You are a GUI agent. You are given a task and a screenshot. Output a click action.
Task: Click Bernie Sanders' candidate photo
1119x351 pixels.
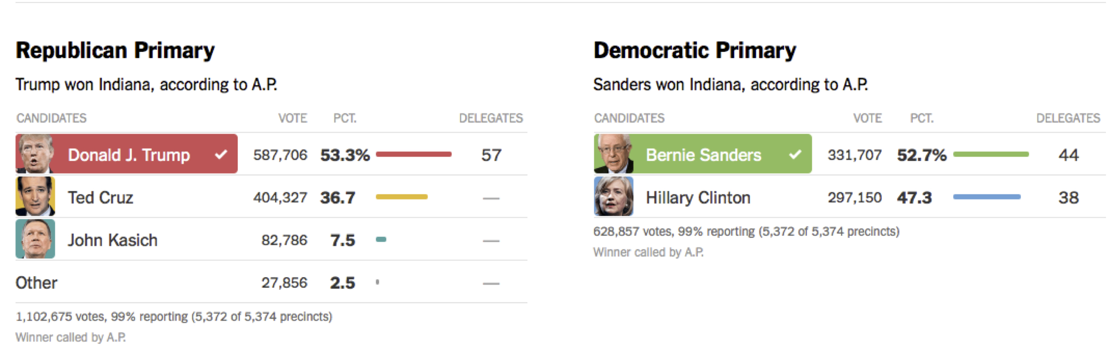(614, 154)
